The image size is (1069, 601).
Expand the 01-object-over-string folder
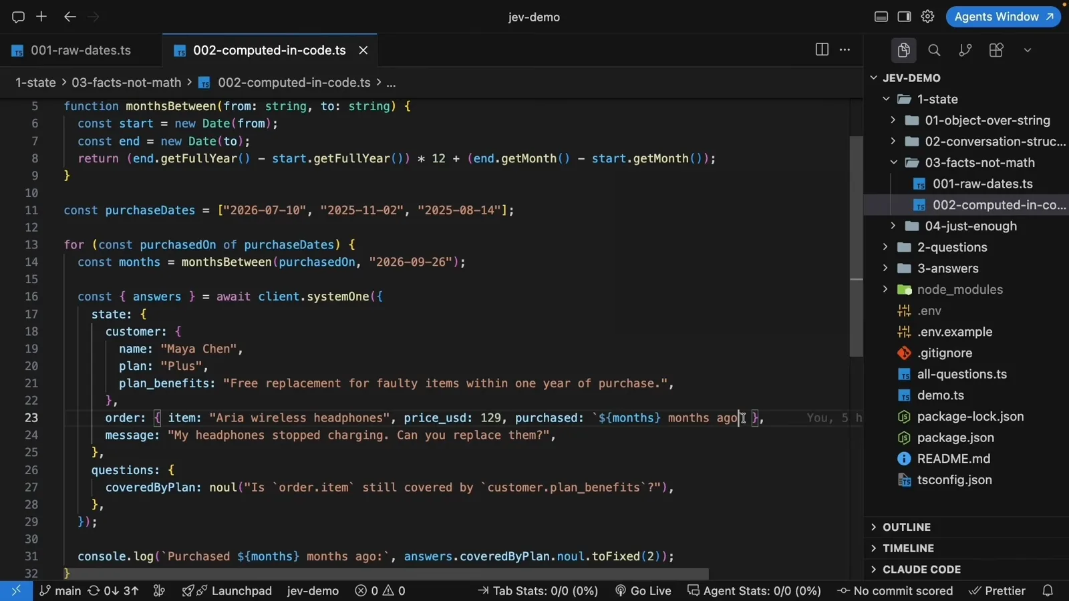pos(966,120)
